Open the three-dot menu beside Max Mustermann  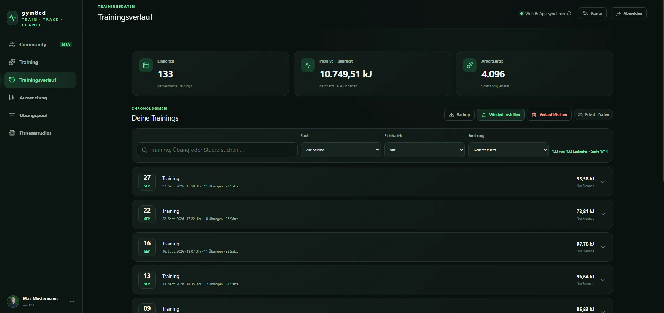72,302
